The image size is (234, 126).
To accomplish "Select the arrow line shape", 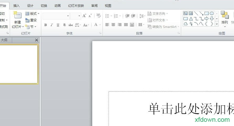I will tap(201, 13).
